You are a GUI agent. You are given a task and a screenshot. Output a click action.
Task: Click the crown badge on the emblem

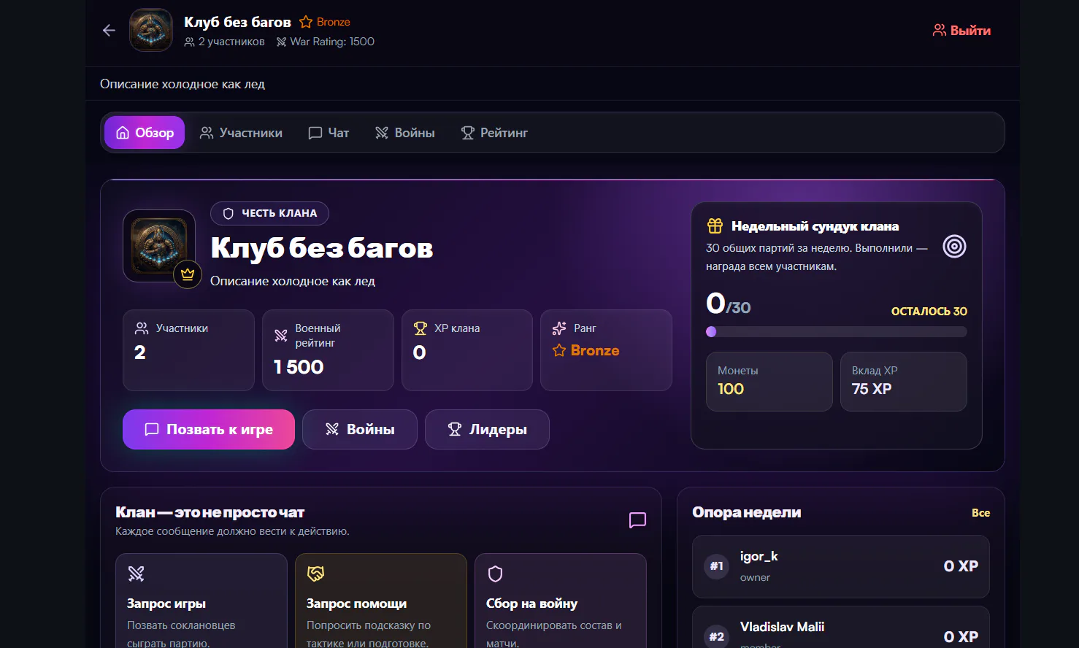pos(188,274)
